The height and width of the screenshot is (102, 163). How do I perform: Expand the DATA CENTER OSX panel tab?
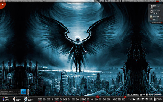156,23
